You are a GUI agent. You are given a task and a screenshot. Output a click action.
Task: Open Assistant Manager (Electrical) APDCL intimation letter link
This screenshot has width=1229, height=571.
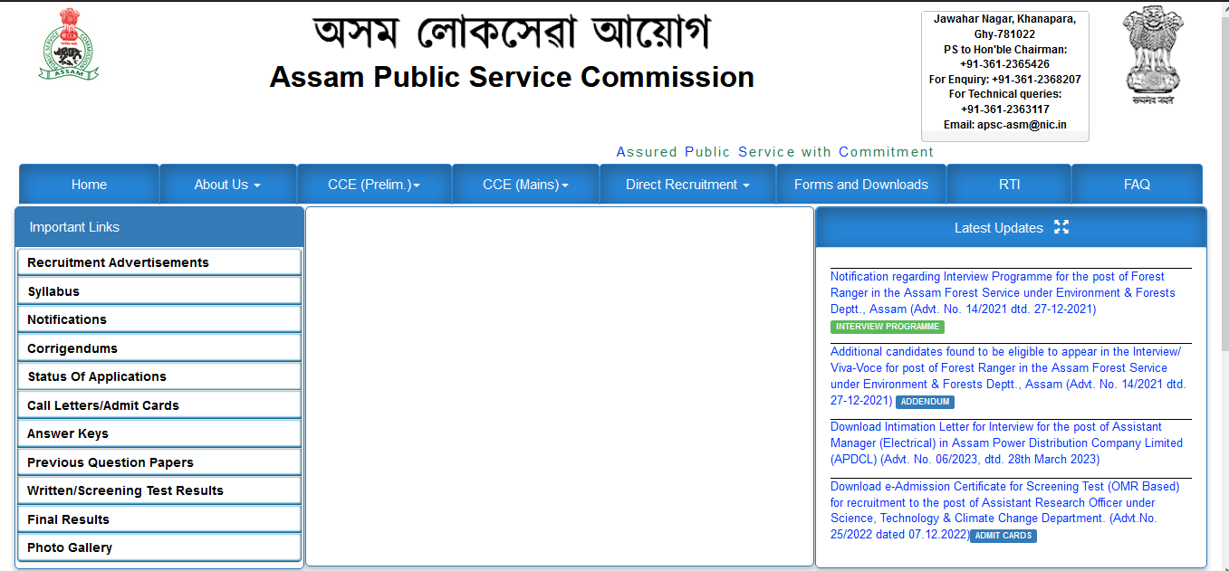tap(1006, 443)
